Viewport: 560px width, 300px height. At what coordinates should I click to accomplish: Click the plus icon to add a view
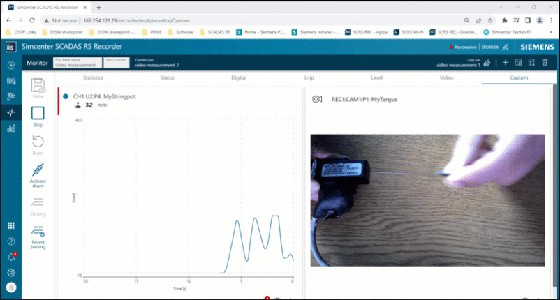[x=506, y=63]
